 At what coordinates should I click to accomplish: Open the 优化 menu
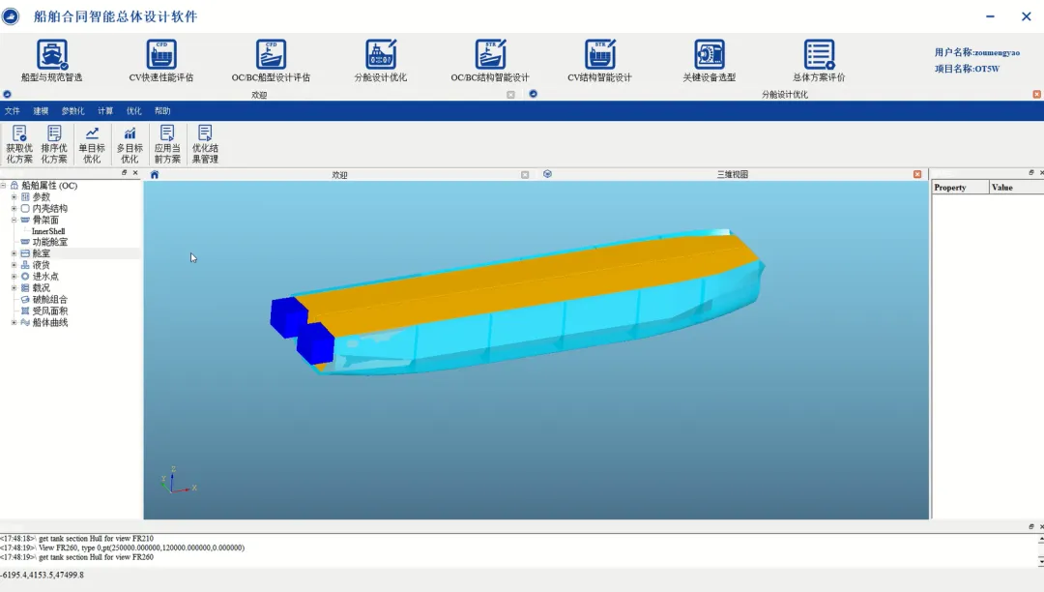pos(133,111)
